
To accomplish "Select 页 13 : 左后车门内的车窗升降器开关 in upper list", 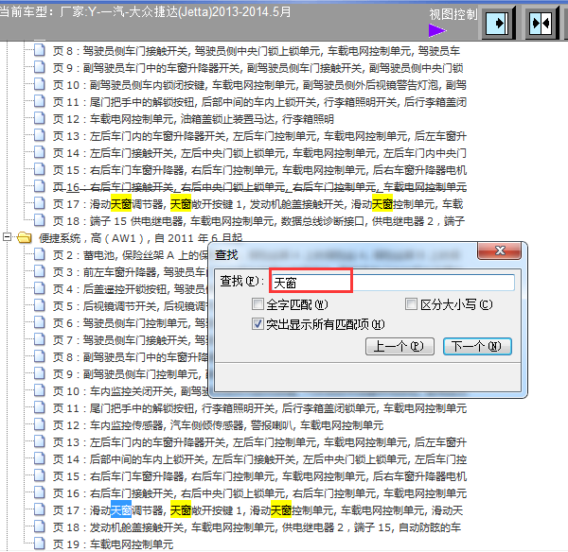I will [259, 136].
